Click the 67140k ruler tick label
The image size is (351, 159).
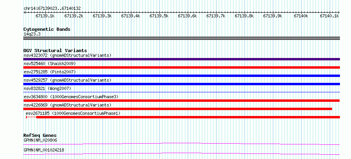click(301, 16)
